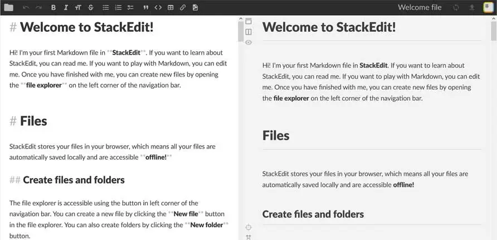Insert a table
Viewport: 497px width, 240px height.
pyautogui.click(x=170, y=7)
